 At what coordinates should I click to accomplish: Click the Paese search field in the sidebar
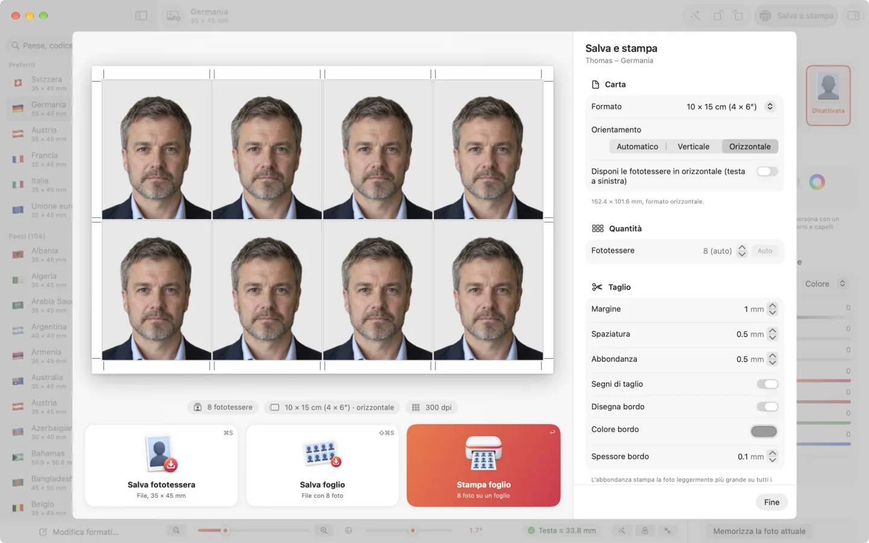(40, 45)
